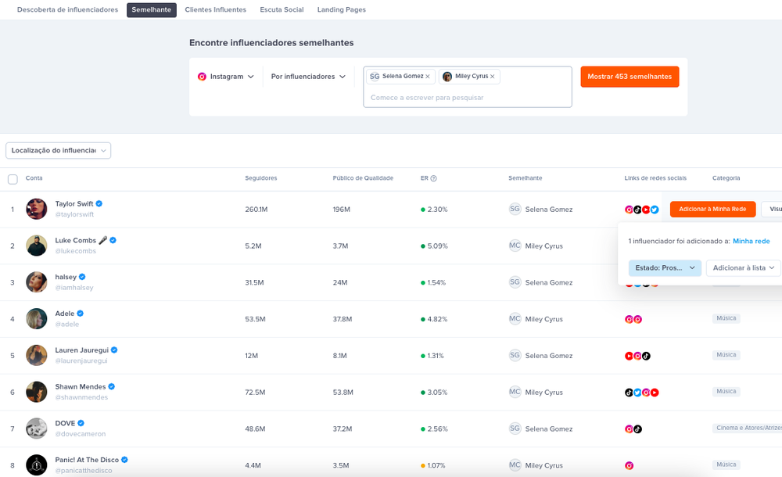The width and height of the screenshot is (782, 477).
Task: Open Shawn Mendes' Instagram link icon
Action: coord(646,393)
